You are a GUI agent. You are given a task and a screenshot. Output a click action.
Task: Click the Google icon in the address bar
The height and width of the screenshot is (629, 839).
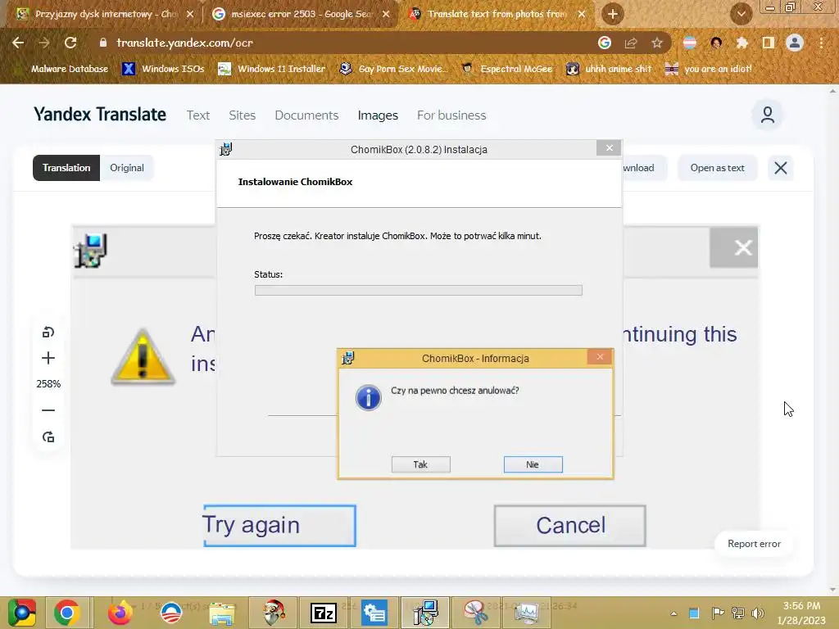(x=605, y=43)
